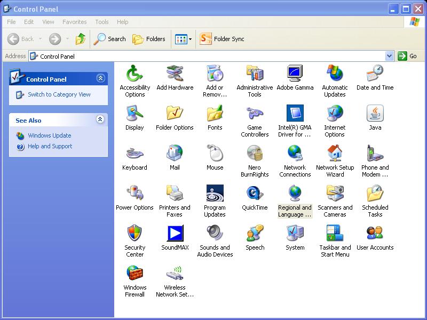Open Sounds and Audio Devices
The width and height of the screenshot is (427, 320).
215,241
